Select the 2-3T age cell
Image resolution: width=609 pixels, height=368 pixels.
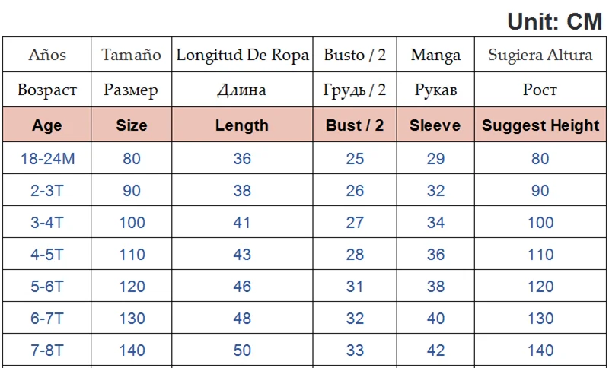point(47,191)
